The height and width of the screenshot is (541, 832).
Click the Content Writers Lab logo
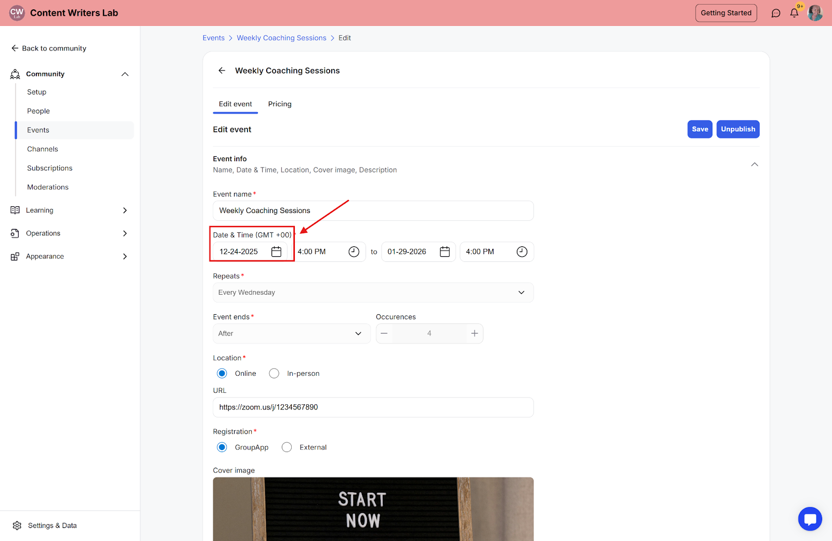[17, 13]
